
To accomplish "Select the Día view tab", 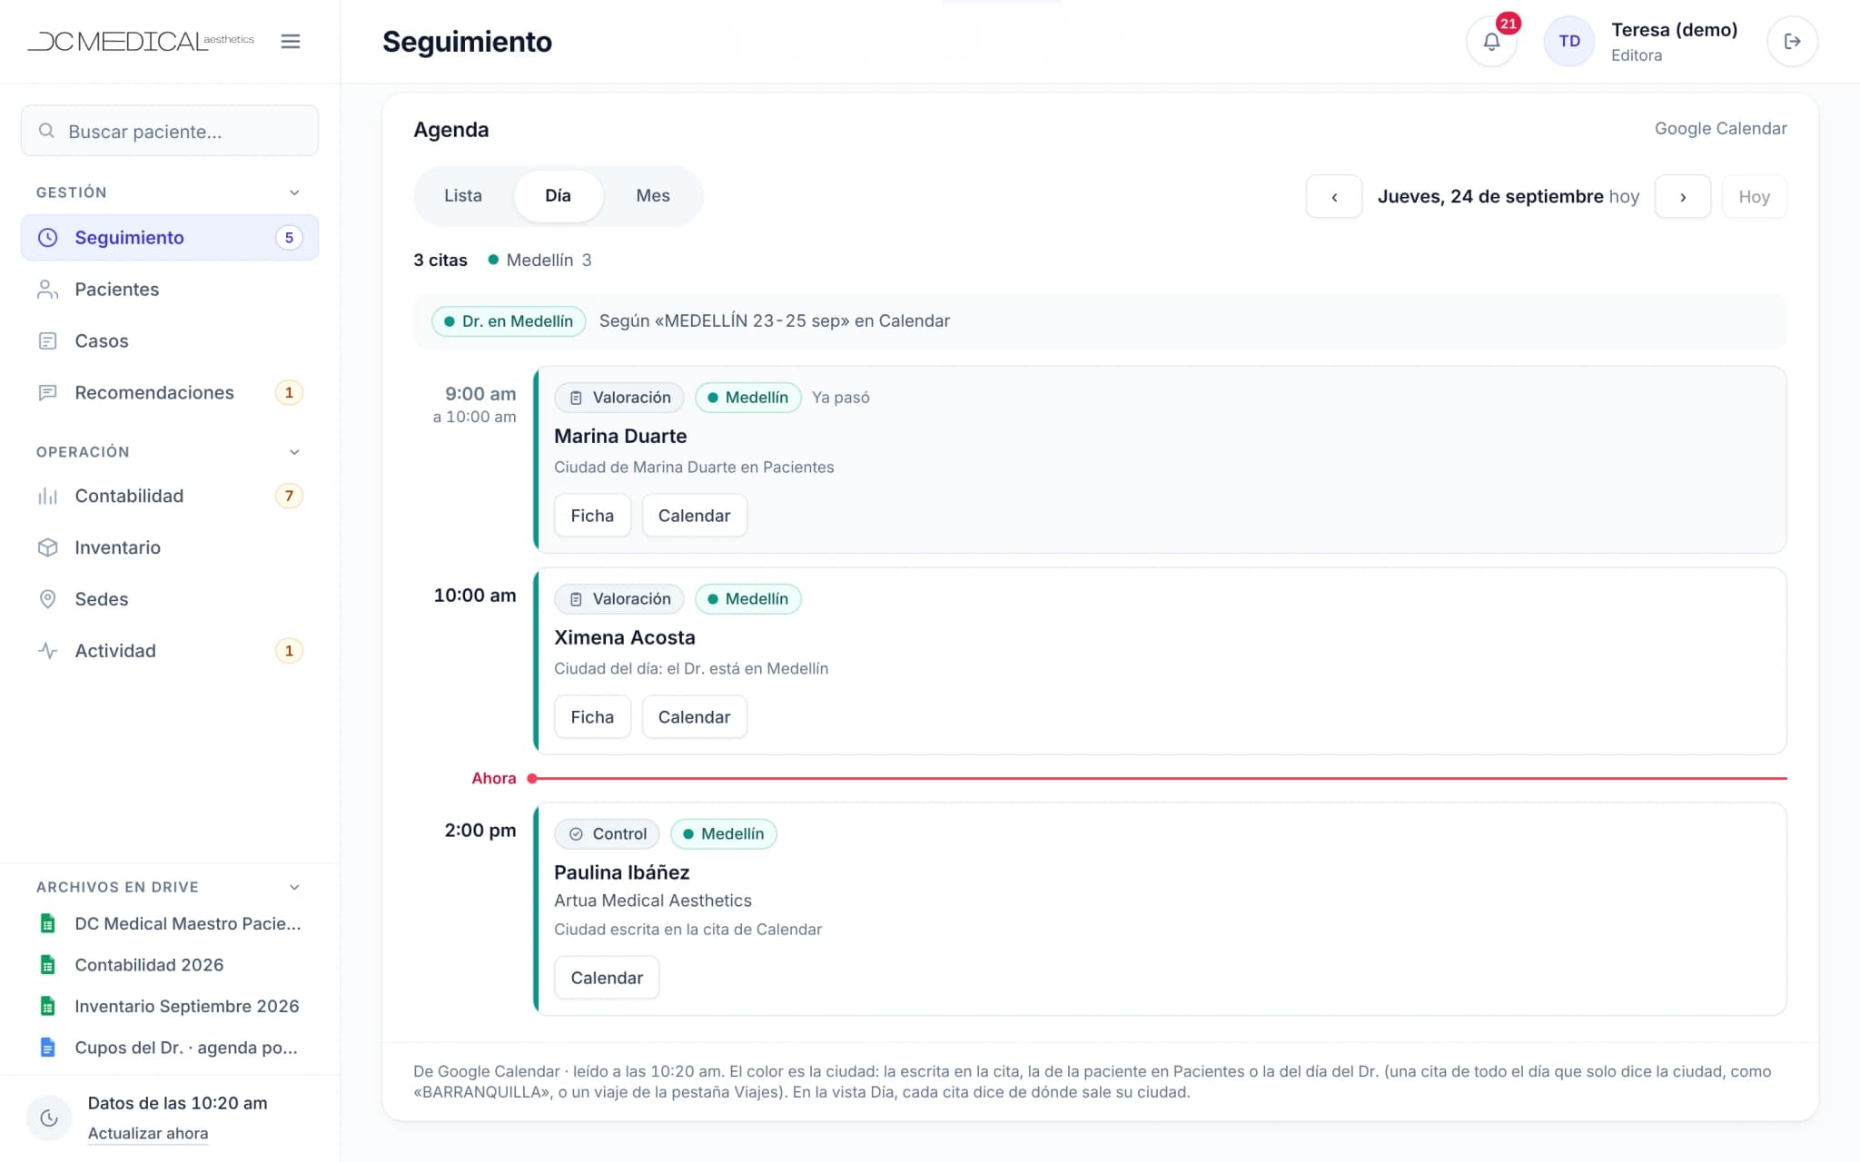I will coord(558,196).
